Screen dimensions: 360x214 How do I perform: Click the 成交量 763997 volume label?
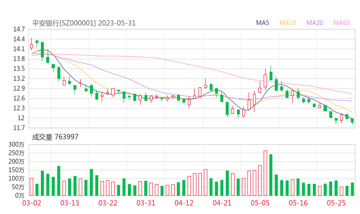click(x=55, y=137)
